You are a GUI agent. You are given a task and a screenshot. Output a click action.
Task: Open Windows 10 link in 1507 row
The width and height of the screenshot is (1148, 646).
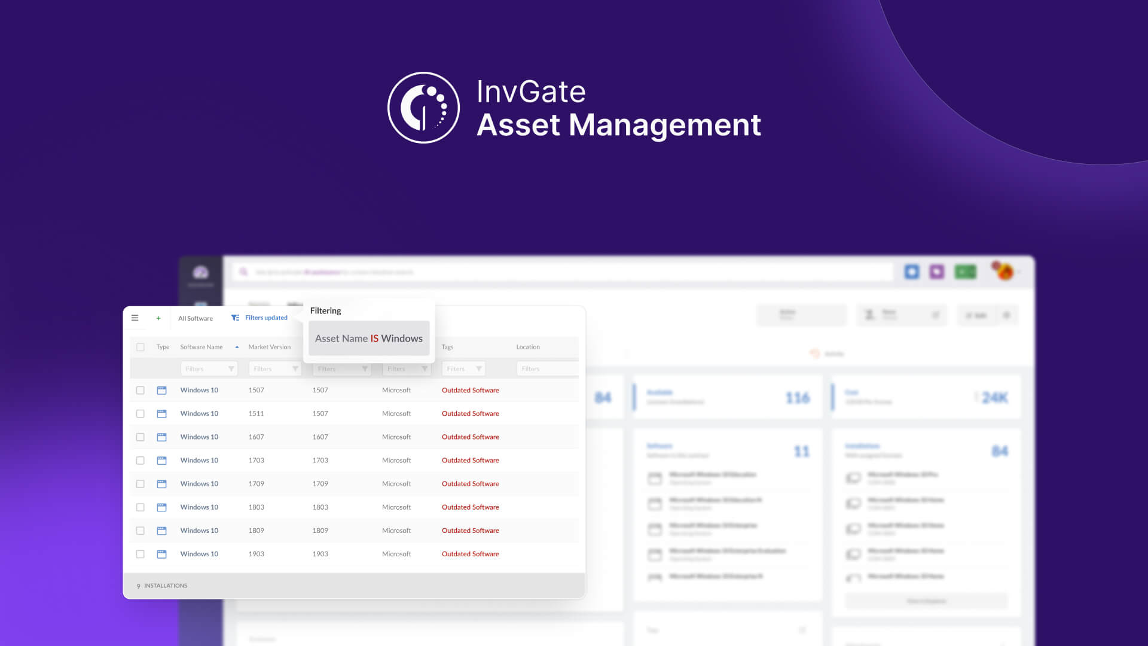click(199, 390)
